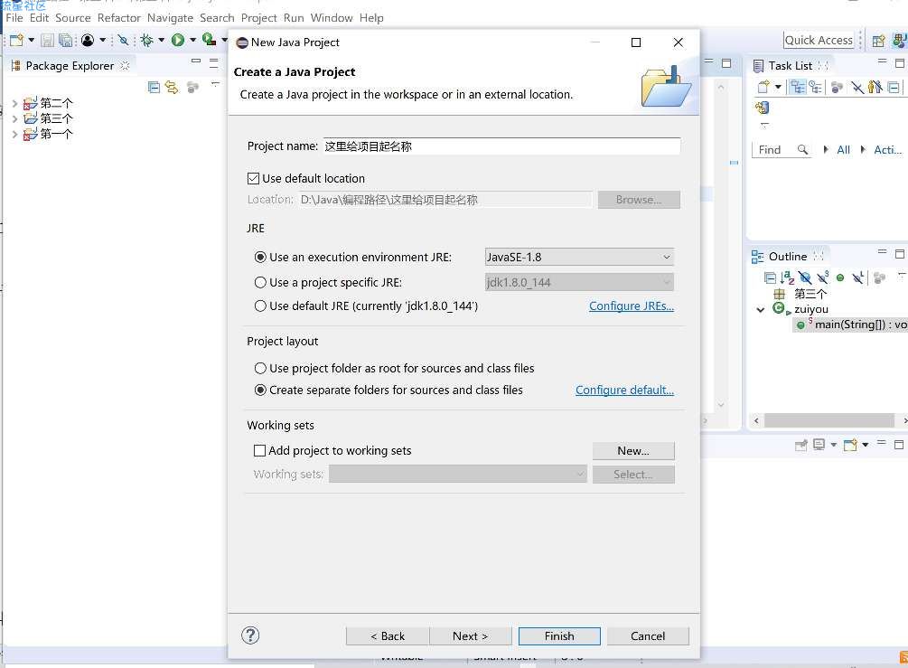This screenshot has width=908, height=668.
Task: Click the Hide Fields icon in Outline
Action: [x=805, y=278]
